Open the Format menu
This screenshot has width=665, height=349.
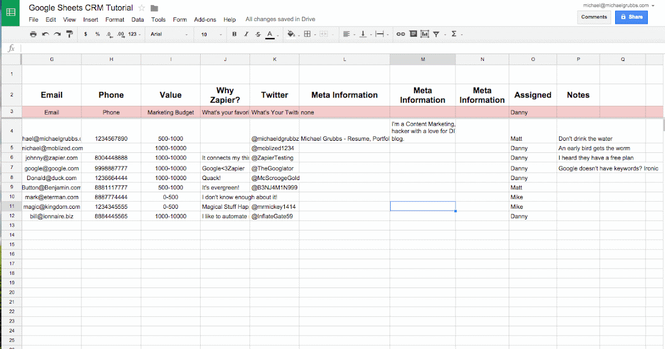click(115, 19)
